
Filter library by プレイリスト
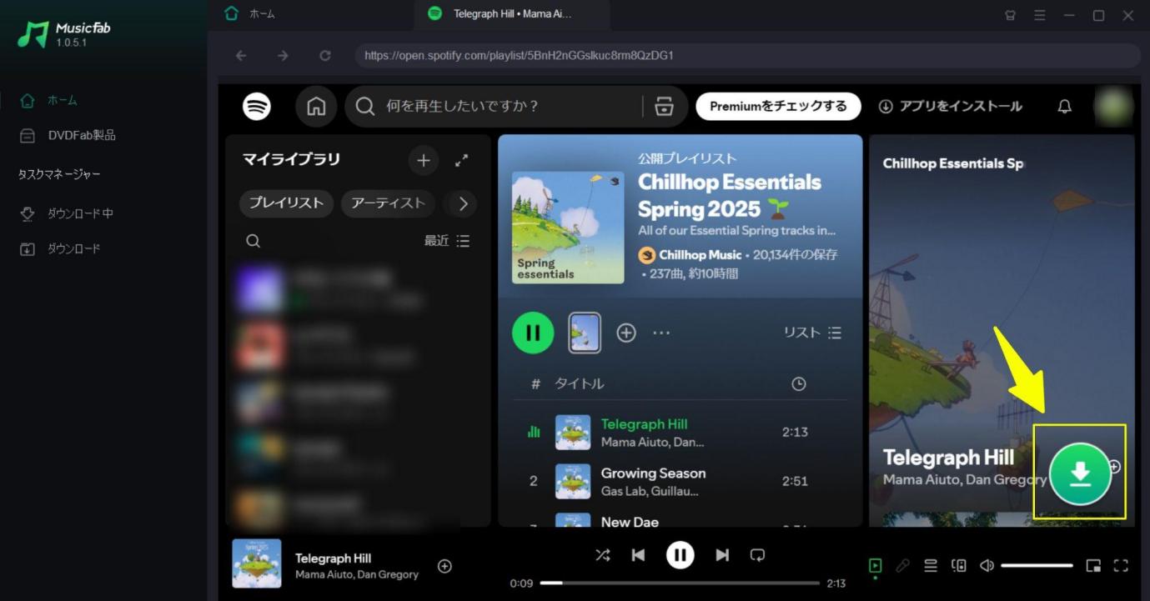pos(287,203)
